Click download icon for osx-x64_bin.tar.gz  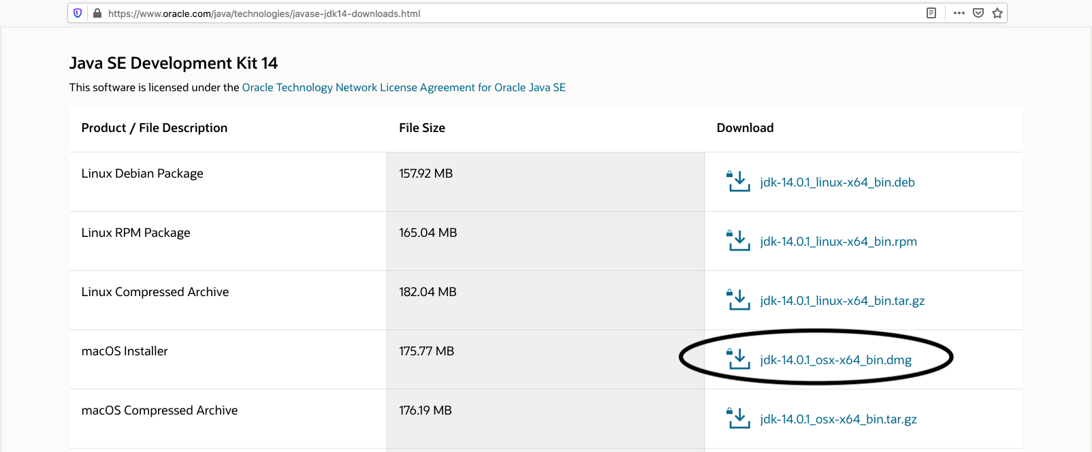[x=738, y=419]
